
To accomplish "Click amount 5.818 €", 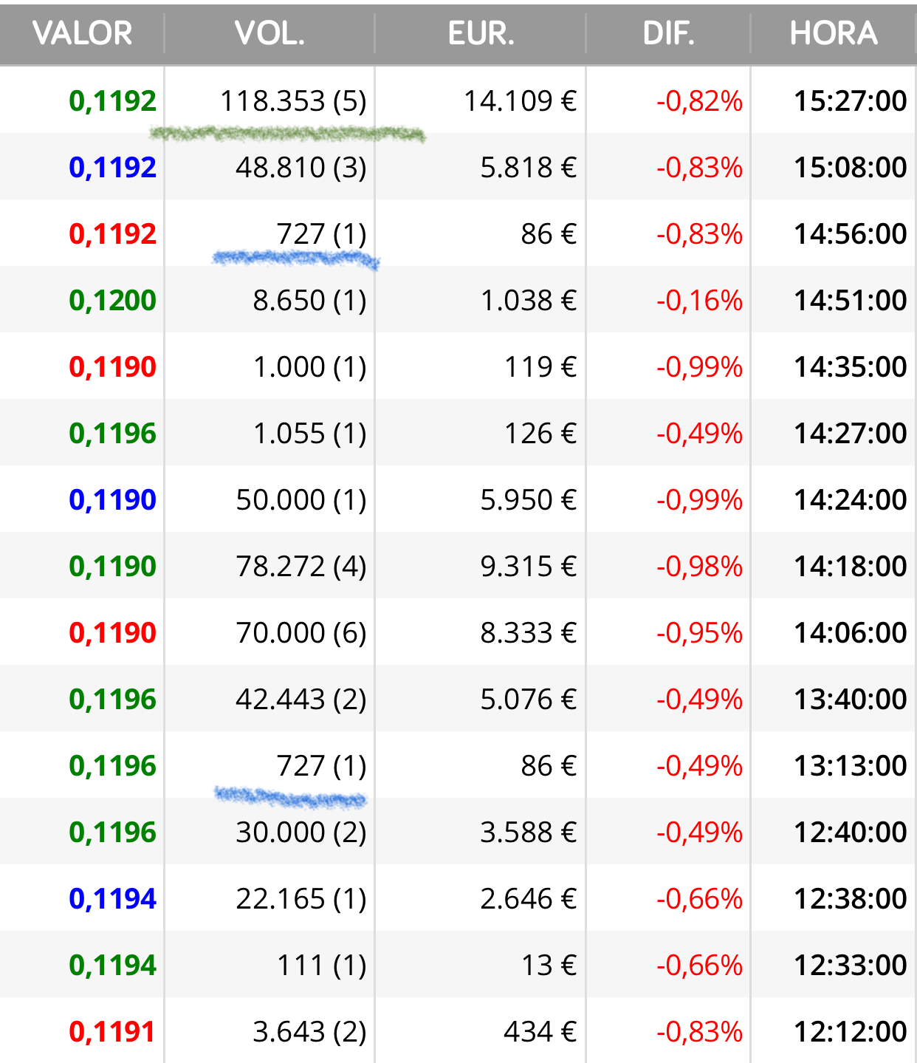I will pos(528,168).
